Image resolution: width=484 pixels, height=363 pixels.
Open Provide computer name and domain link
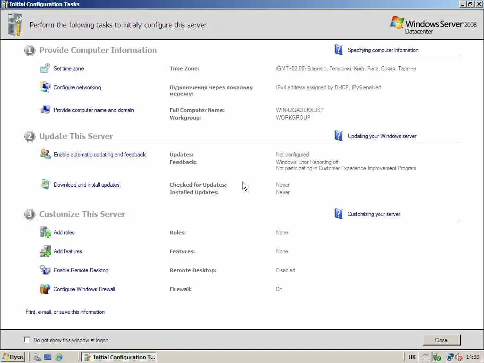(94, 110)
